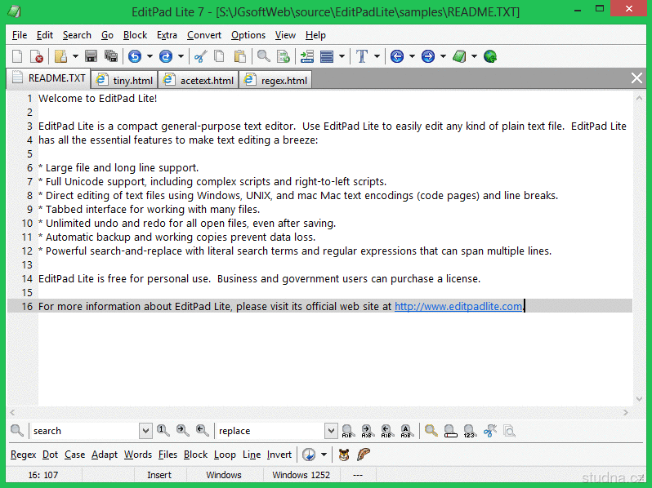The width and height of the screenshot is (652, 488).
Task: Toggle the Case sensitive search option
Action: pyautogui.click(x=75, y=455)
